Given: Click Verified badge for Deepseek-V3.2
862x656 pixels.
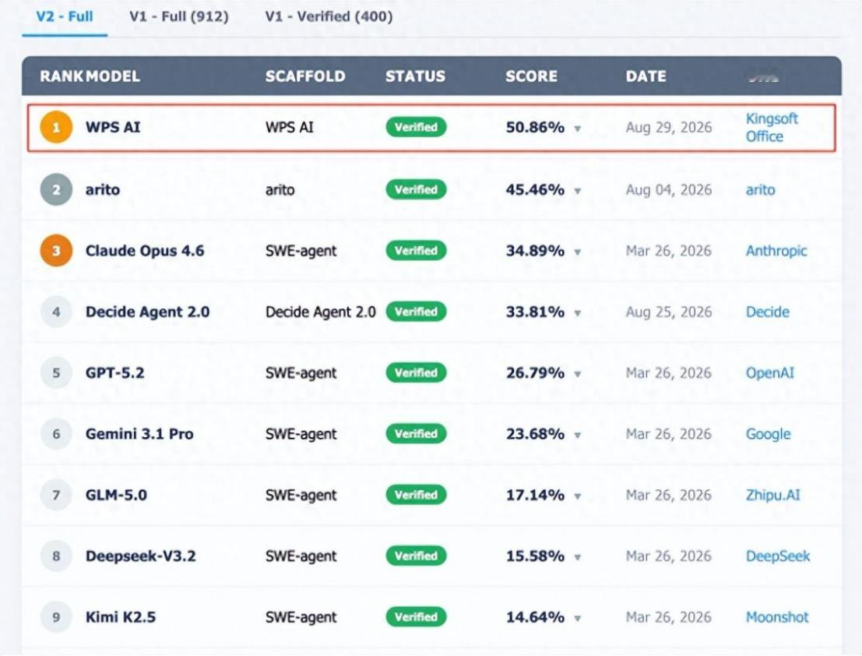Looking at the screenshot, I should click(416, 556).
